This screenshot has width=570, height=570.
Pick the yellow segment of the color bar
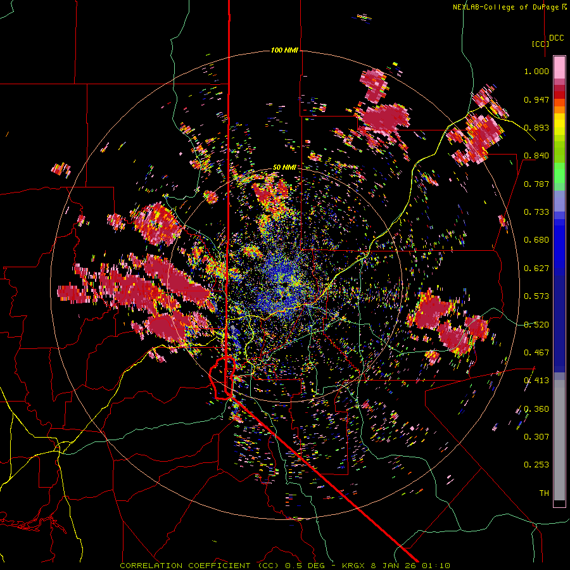[x=559, y=125]
